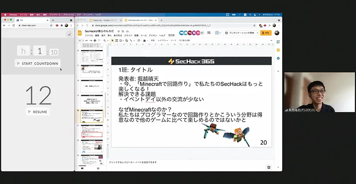
Task: Switch to filmstrip view icon
Action: pyautogui.click(x=82, y=168)
